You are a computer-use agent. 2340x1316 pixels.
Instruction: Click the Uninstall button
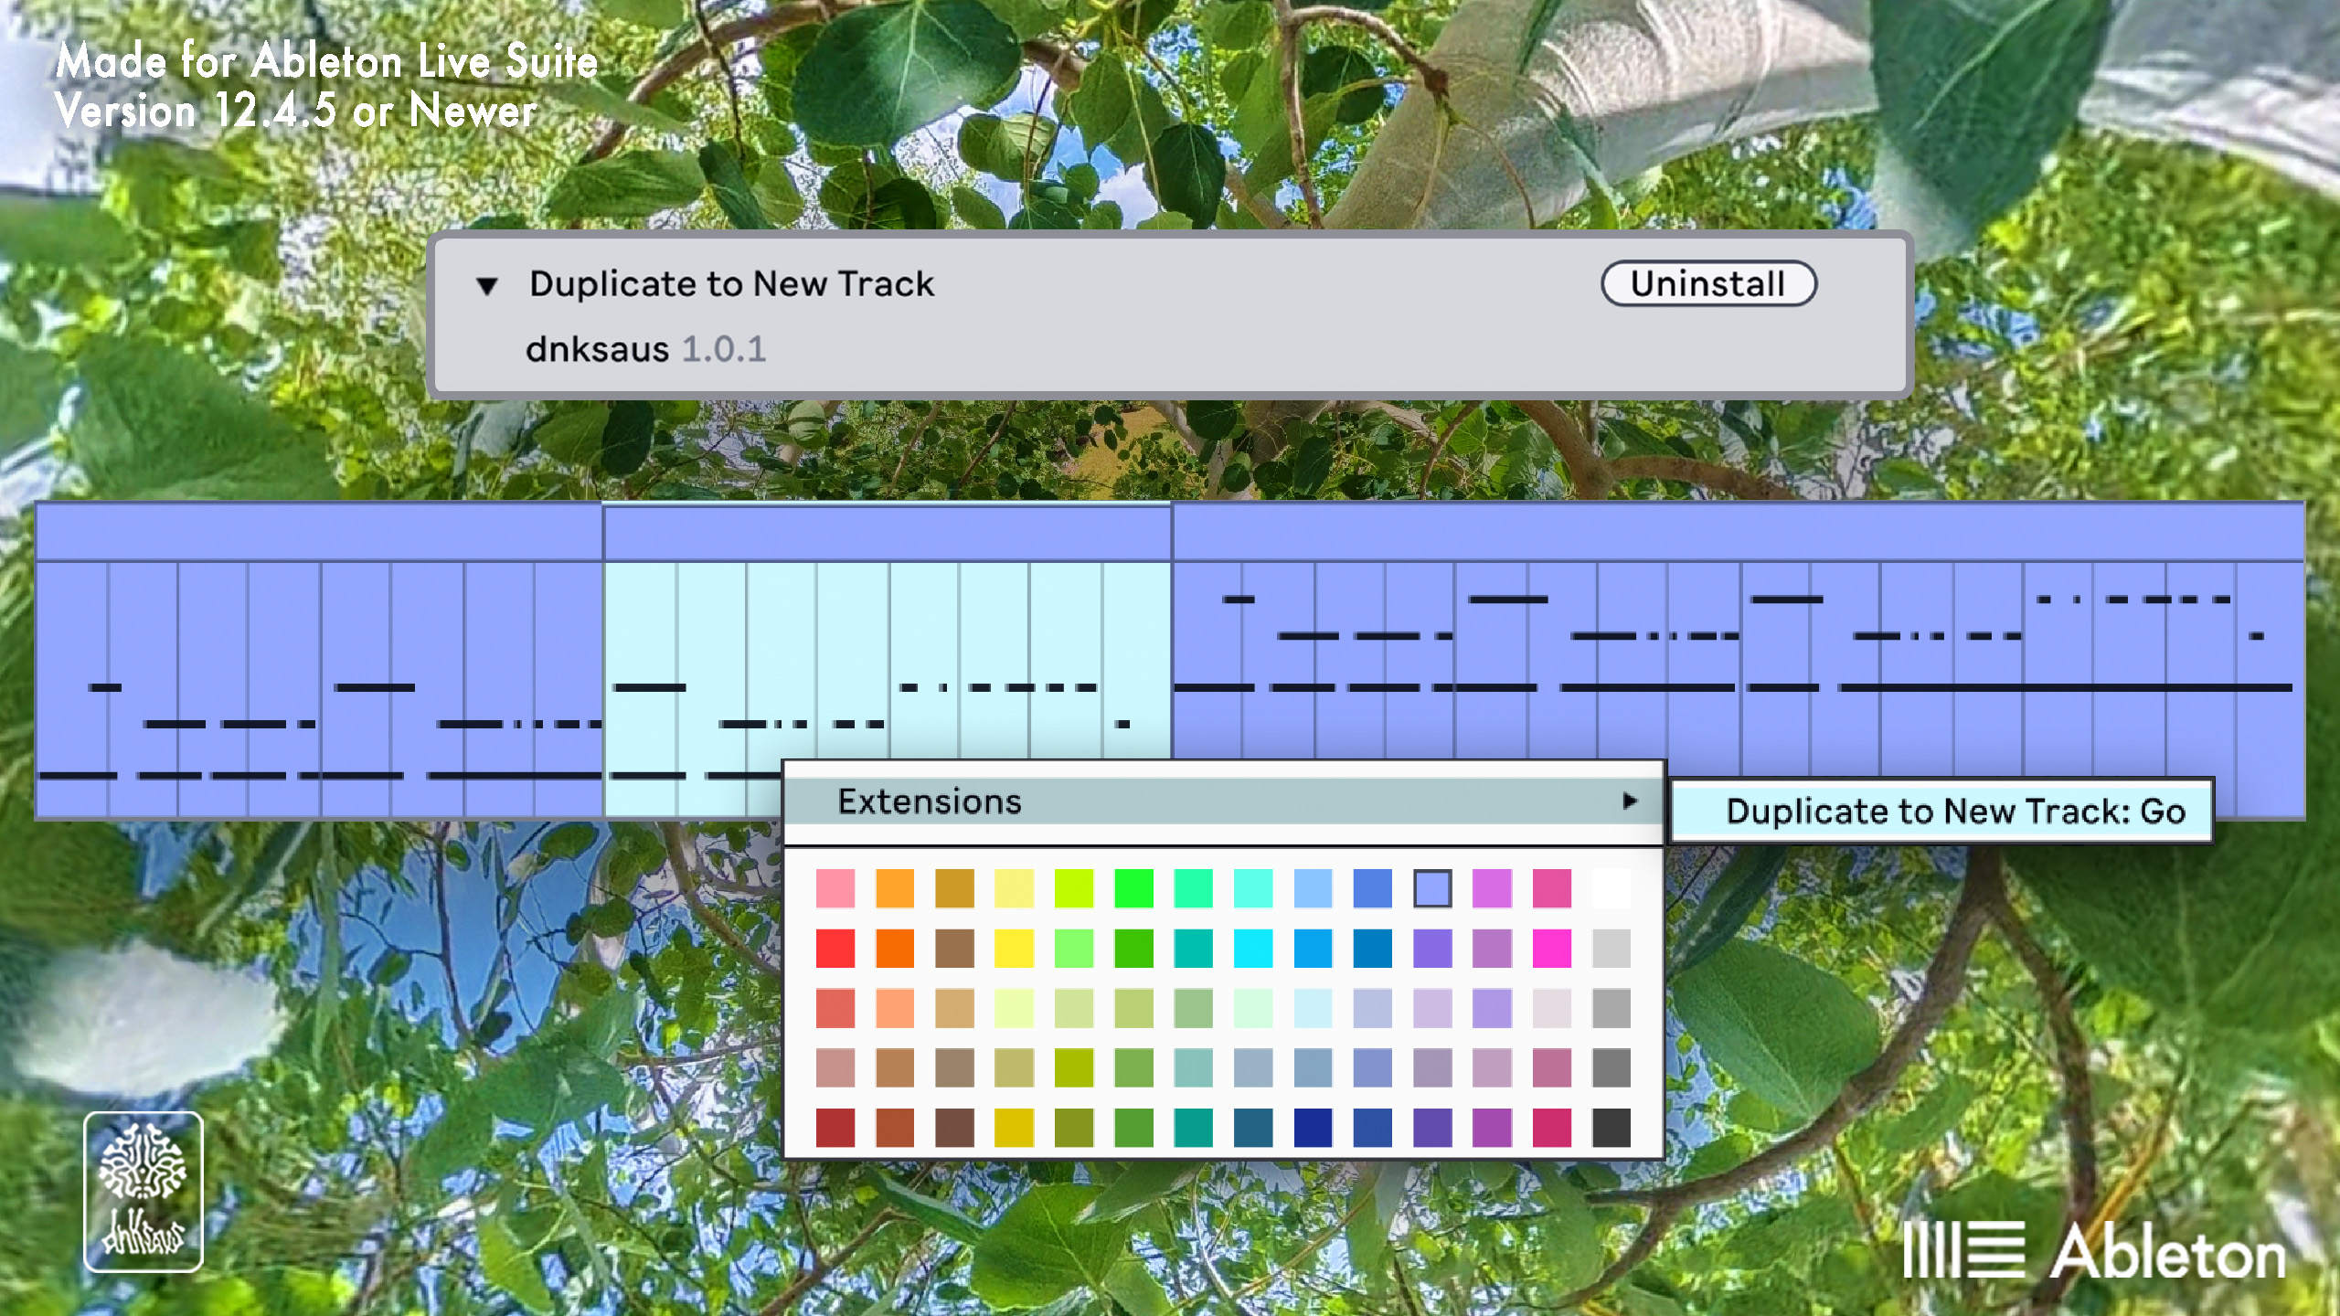[1708, 283]
